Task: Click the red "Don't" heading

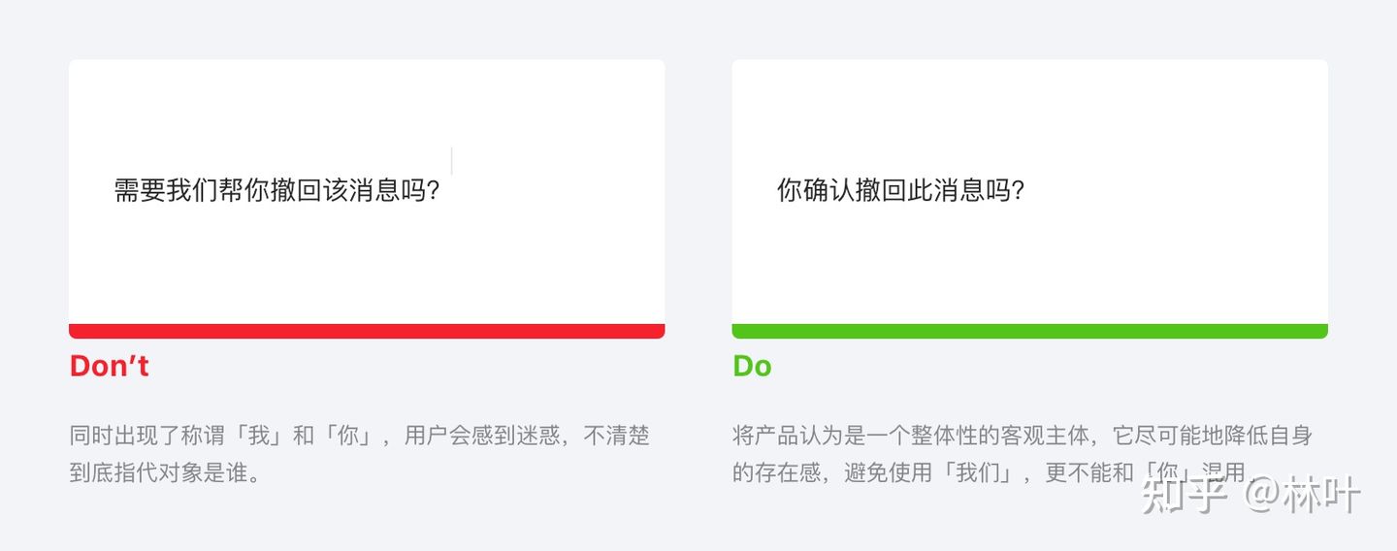Action: point(109,366)
